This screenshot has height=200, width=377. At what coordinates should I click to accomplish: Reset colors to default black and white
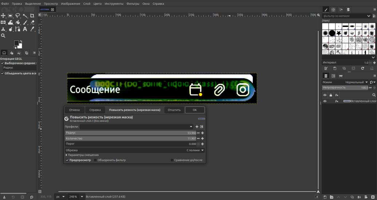point(15,48)
